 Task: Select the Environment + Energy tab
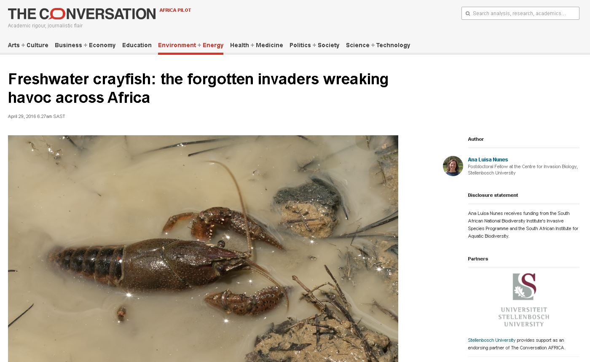click(191, 45)
